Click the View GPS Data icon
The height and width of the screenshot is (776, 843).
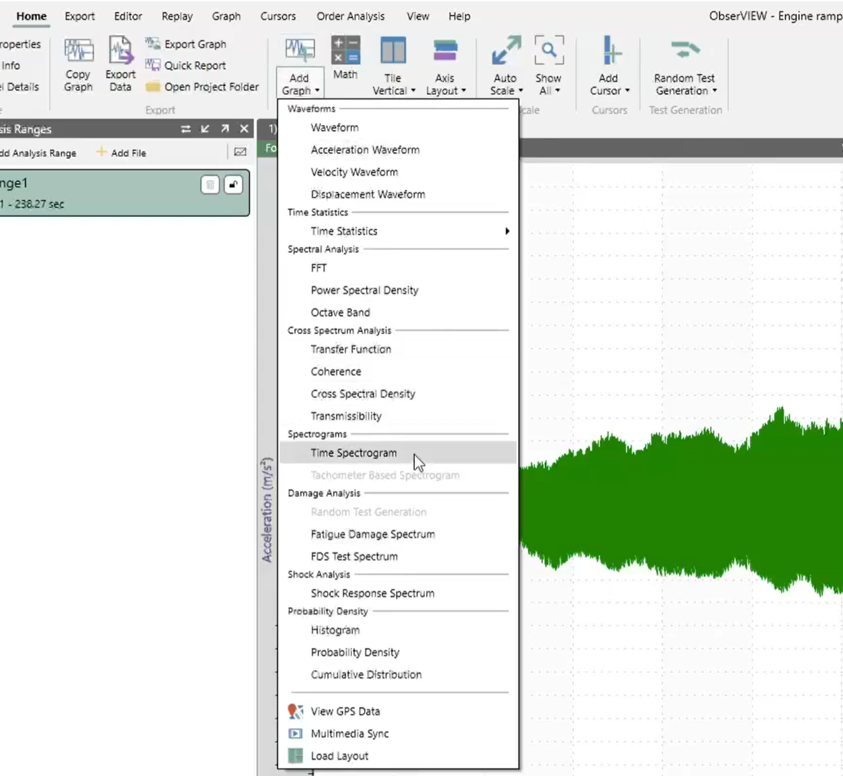(x=295, y=711)
